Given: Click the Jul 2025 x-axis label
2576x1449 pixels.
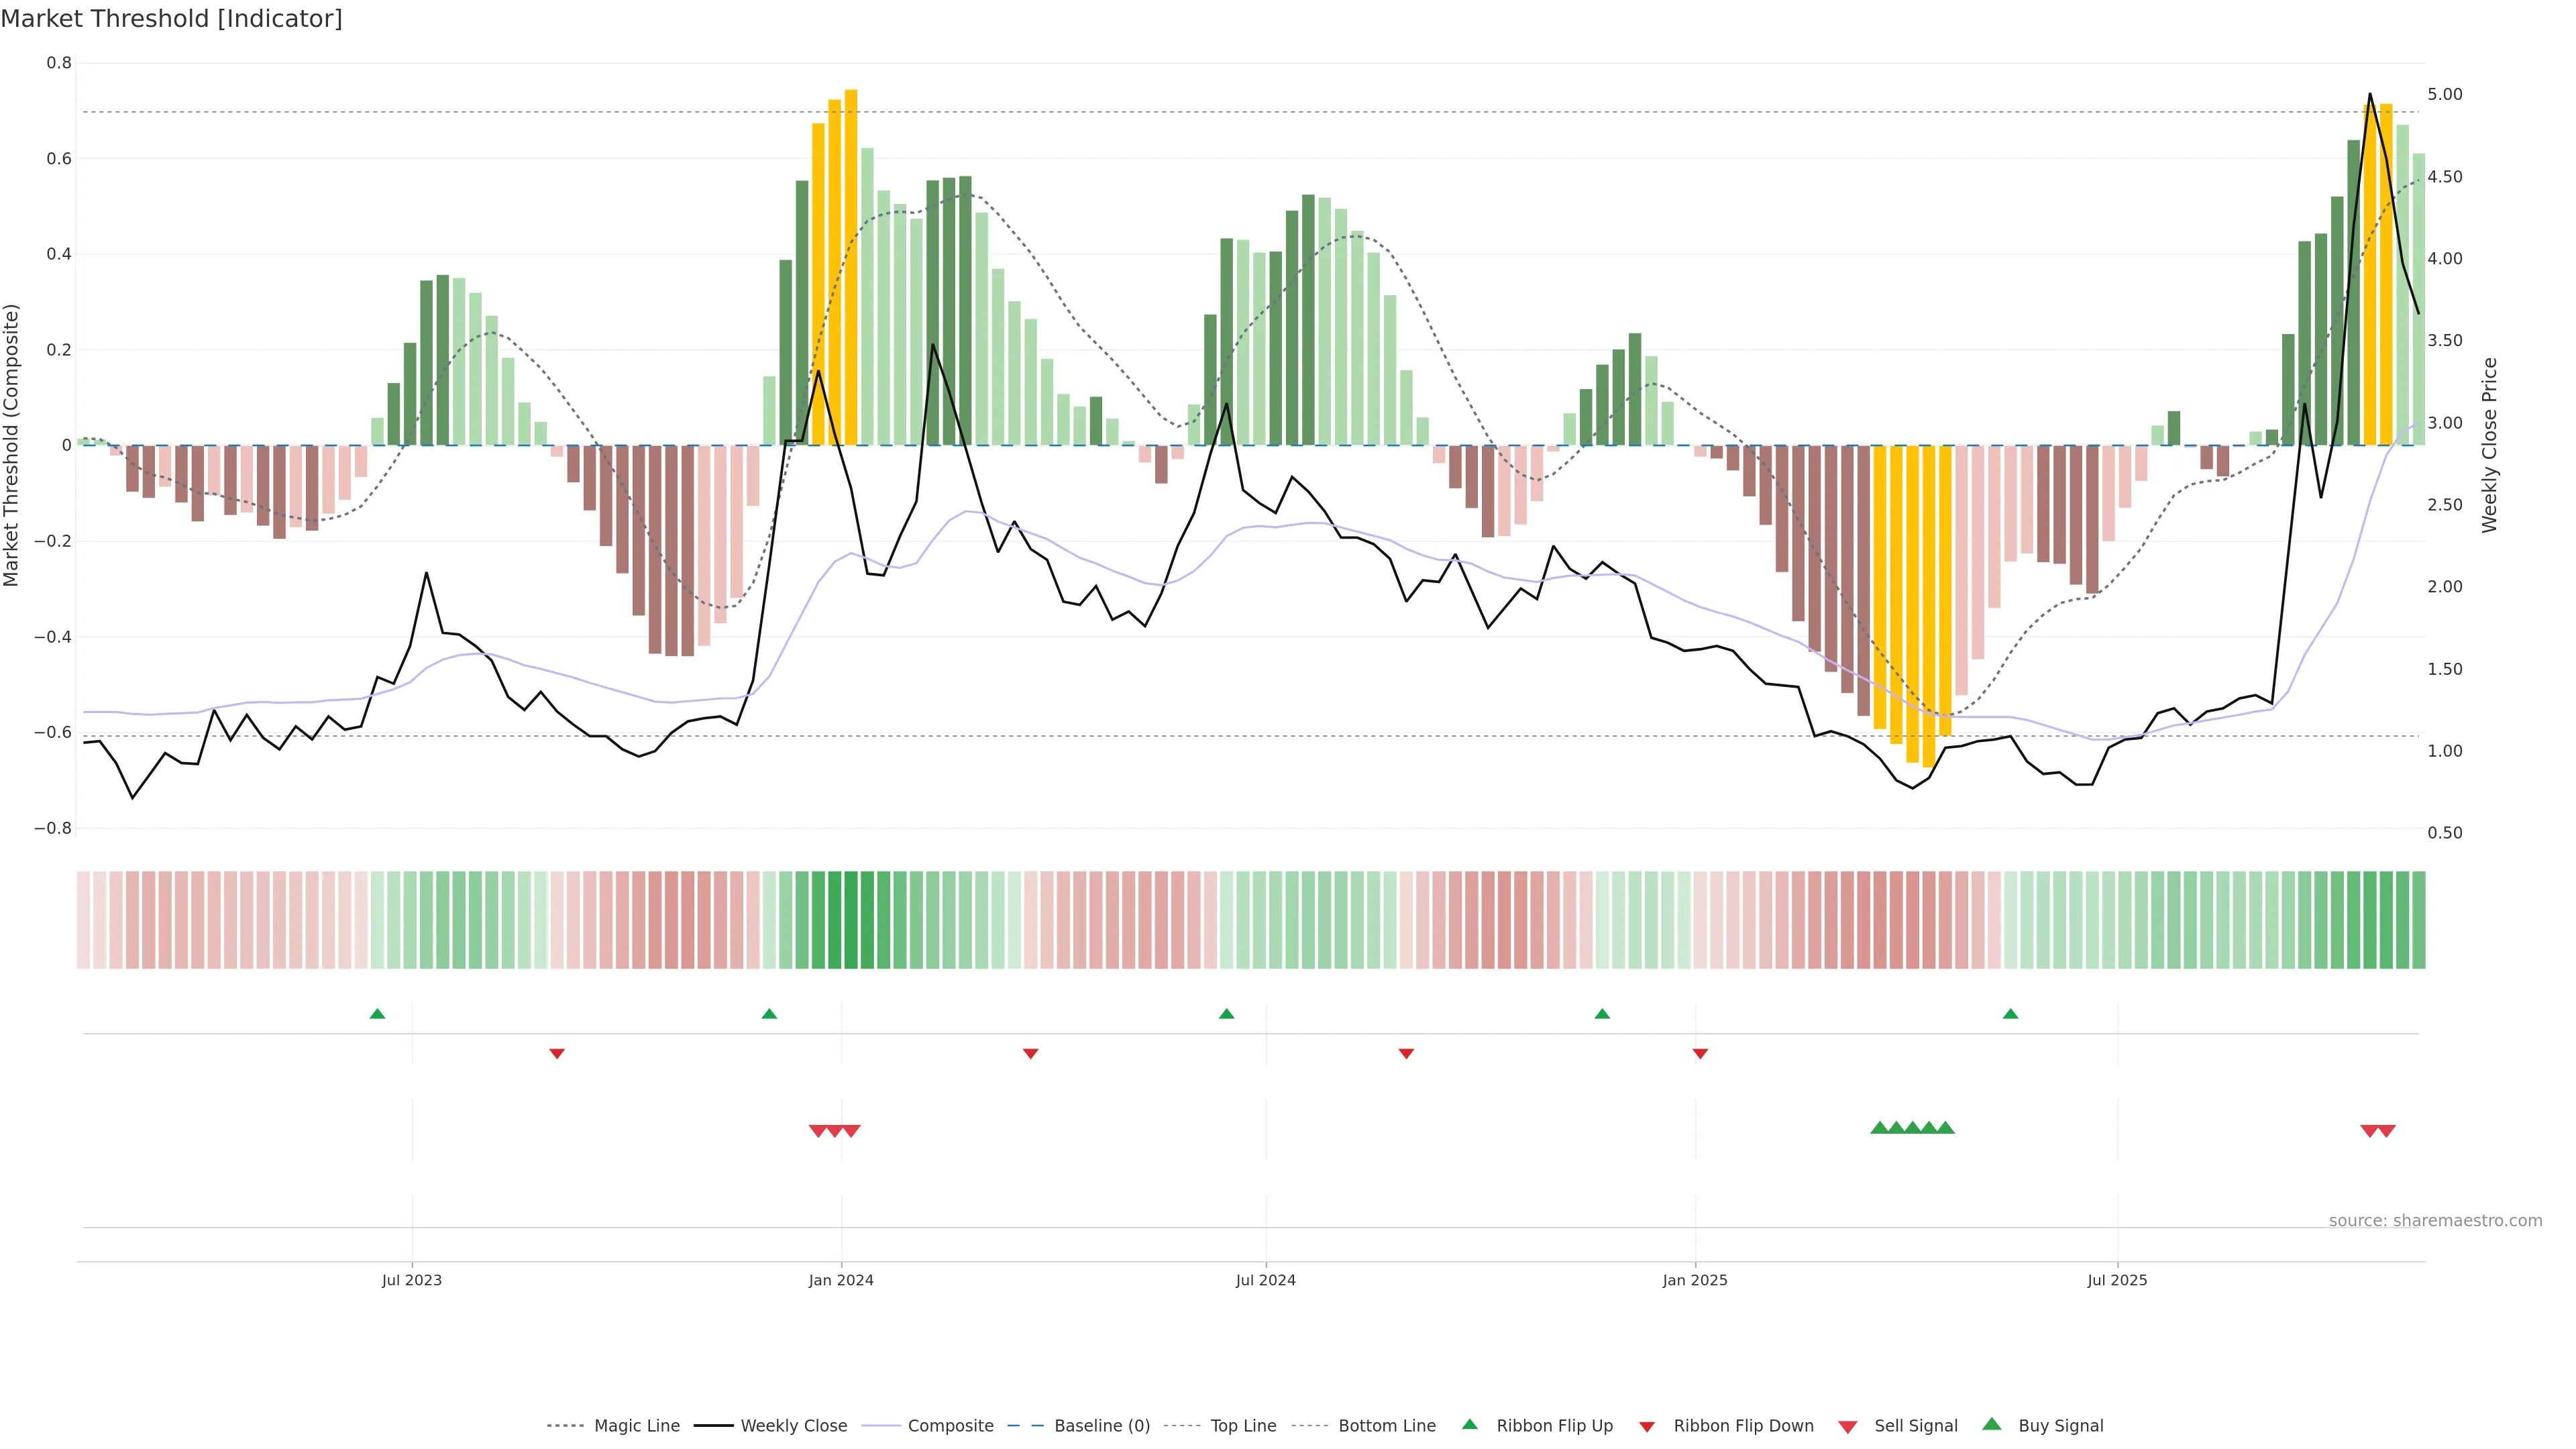Looking at the screenshot, I should click(x=2117, y=1280).
